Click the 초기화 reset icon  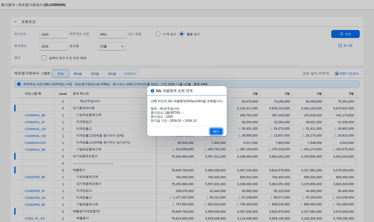coord(340,45)
